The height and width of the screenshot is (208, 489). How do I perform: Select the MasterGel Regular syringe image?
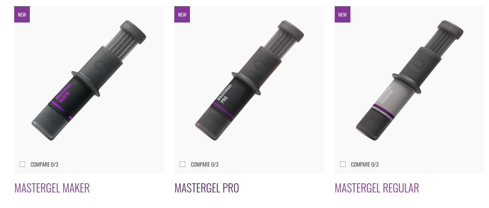pos(410,81)
